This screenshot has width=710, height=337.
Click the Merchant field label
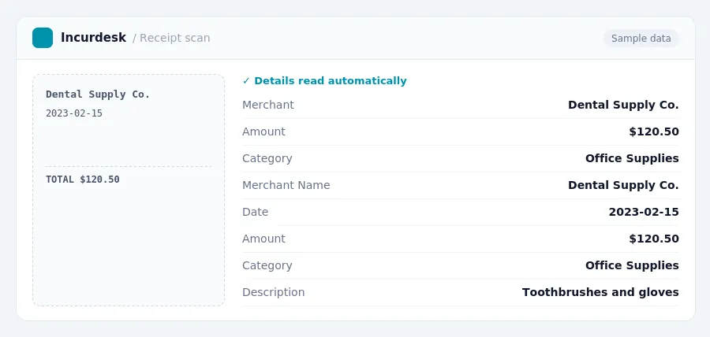[268, 105]
